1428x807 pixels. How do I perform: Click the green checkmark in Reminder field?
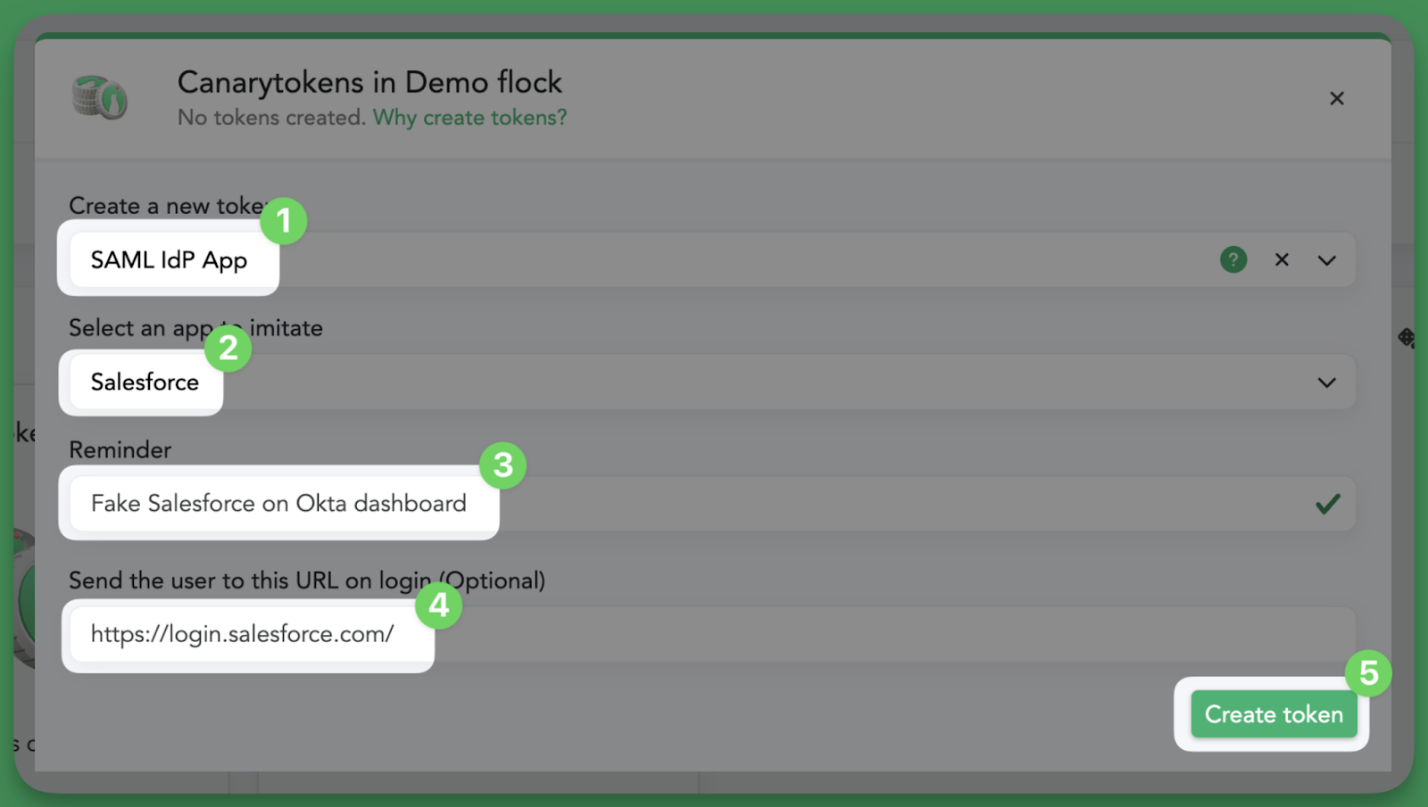point(1328,504)
